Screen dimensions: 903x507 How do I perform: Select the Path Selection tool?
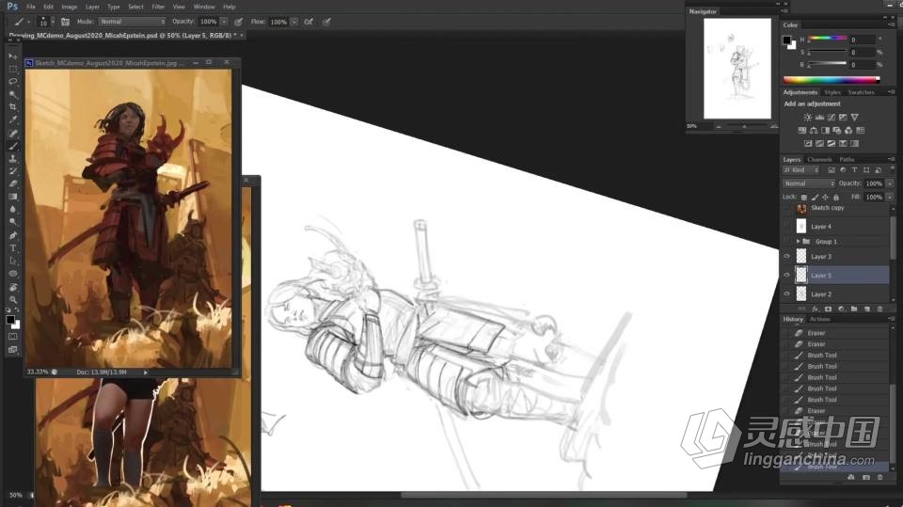(x=12, y=261)
